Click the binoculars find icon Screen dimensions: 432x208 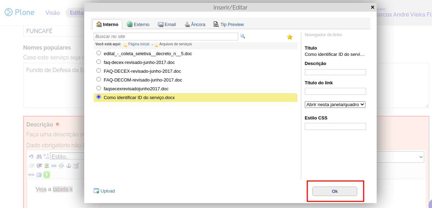click(39, 156)
